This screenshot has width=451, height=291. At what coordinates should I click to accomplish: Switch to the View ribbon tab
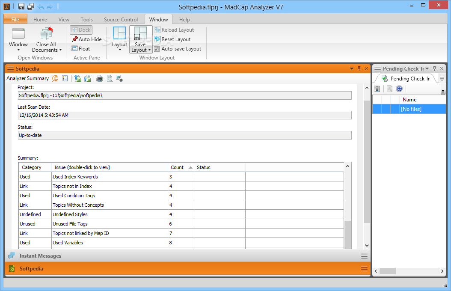[64, 20]
